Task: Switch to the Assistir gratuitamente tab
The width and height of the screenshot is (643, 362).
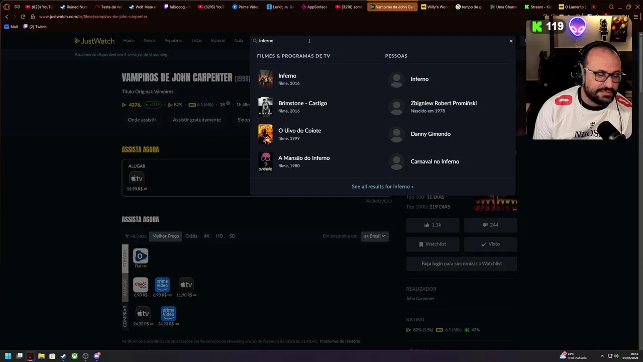Action: click(x=197, y=120)
